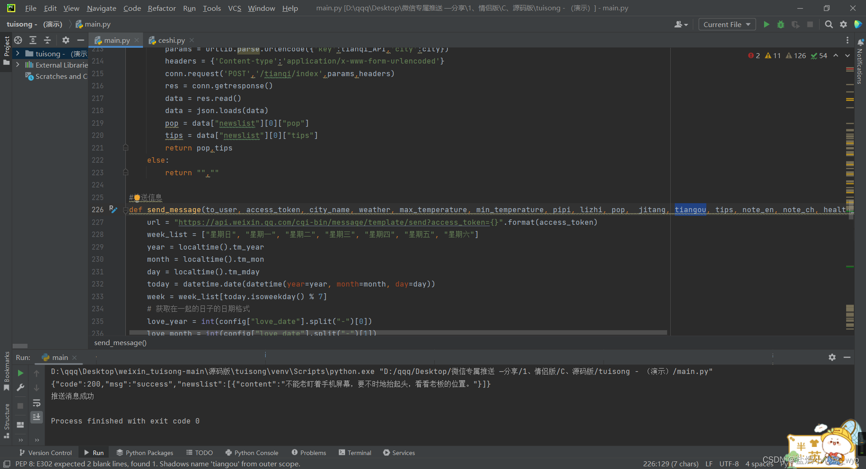Change LF line separator in status bar
Image resolution: width=866 pixels, height=469 pixels.
point(709,464)
